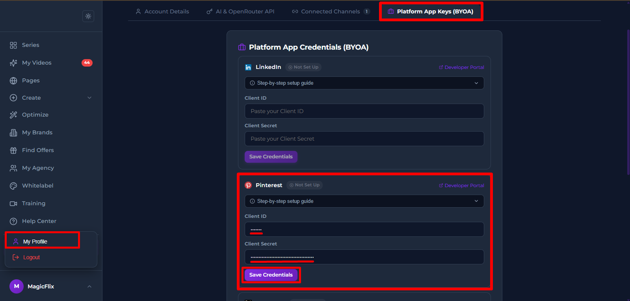Image resolution: width=630 pixels, height=301 pixels.
Task: Click the 44 badge next to My Videos
Action: [x=87, y=63]
